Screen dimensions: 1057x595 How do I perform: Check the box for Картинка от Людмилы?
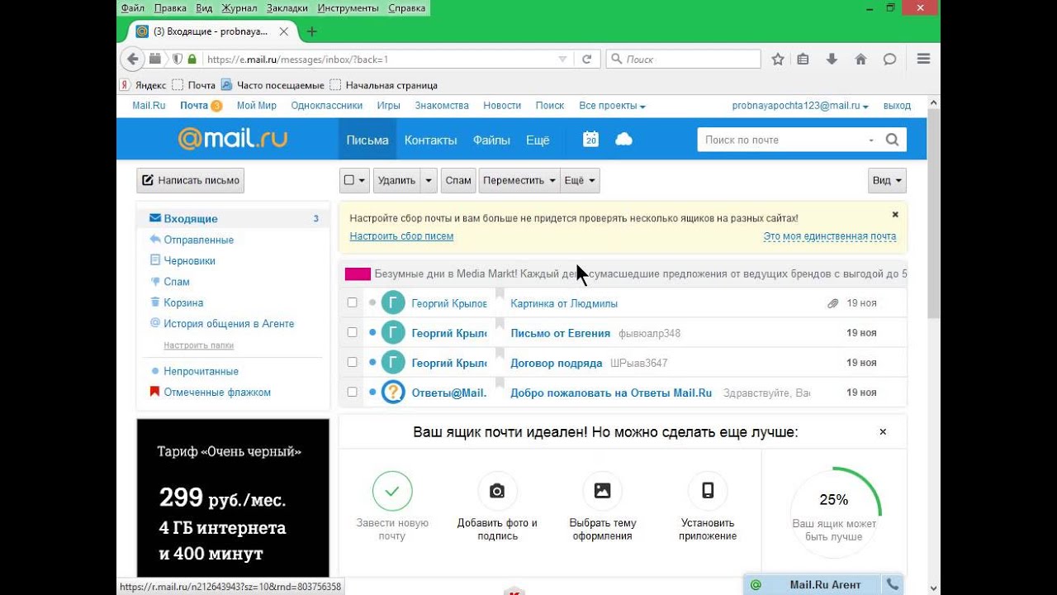[x=353, y=303]
